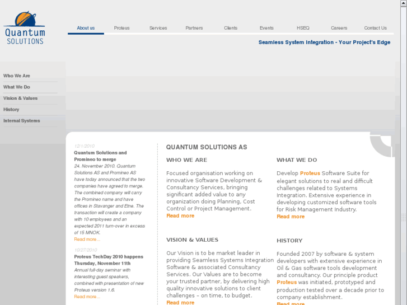The image size is (407, 305).
Task: Go to the Proteus menu item
Action: [x=121, y=28]
